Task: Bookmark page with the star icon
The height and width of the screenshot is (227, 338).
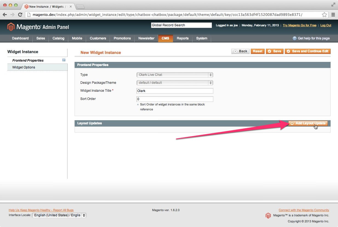Action: pyautogui.click(x=324, y=15)
